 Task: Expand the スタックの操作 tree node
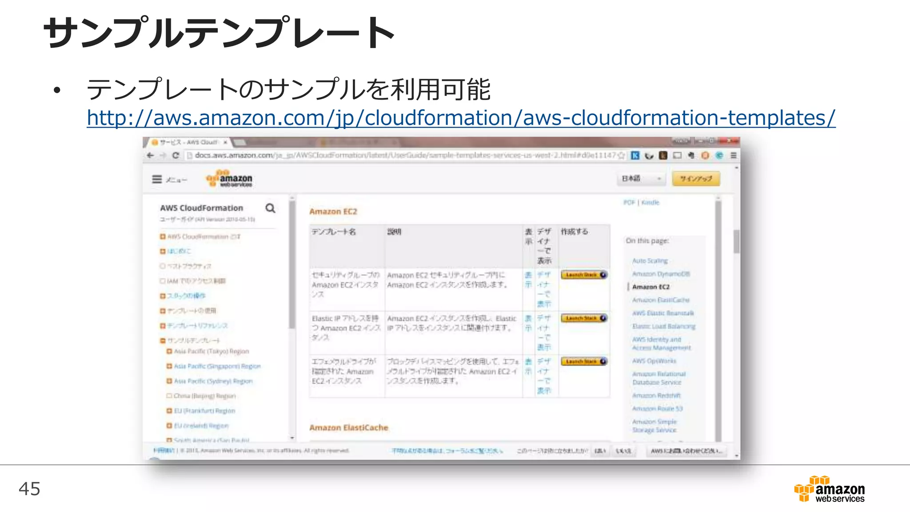(163, 296)
